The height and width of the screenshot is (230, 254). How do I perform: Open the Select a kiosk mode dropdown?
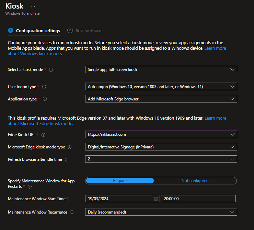click(161, 70)
